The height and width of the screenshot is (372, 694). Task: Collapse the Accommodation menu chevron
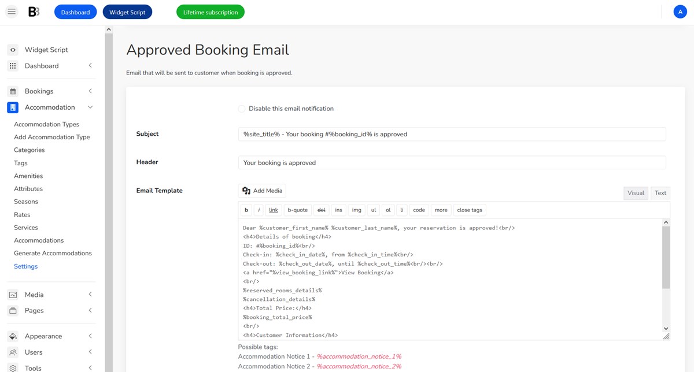coord(90,107)
